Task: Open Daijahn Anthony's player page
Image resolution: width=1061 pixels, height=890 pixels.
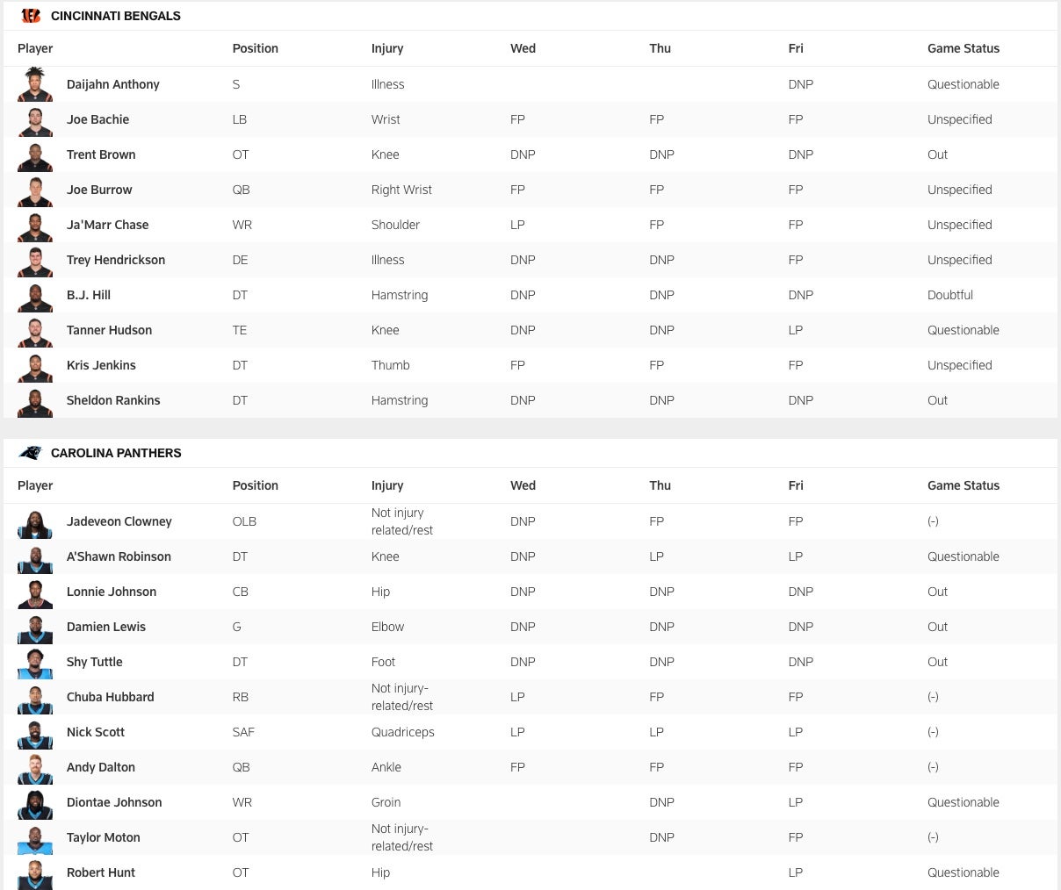Action: [113, 84]
